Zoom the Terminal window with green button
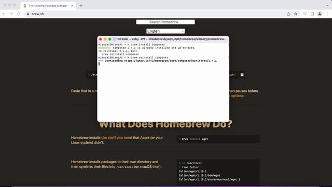 click(109, 39)
